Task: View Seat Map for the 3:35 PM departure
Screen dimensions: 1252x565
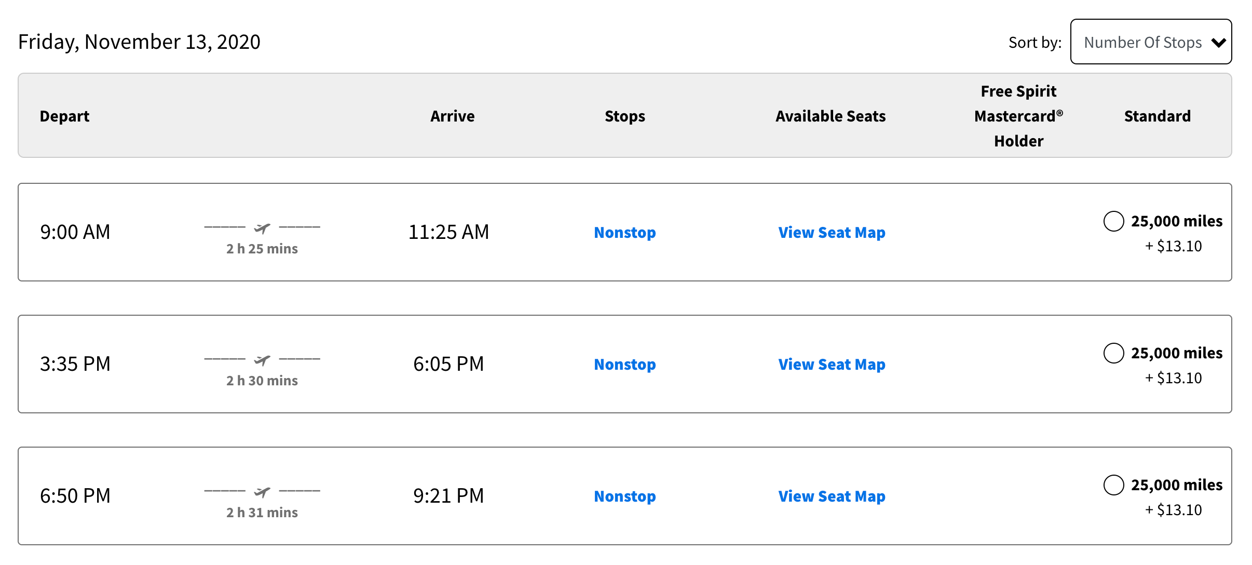Action: 831,364
